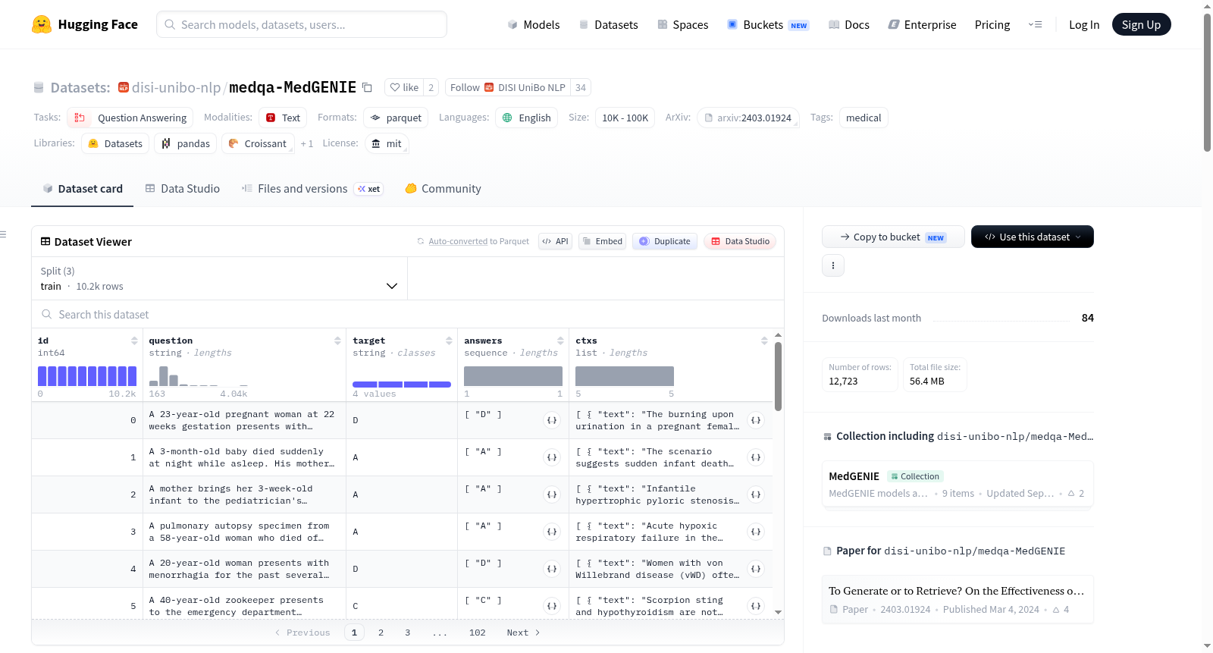
Task: Click the Hugging Face logo icon
Action: (42, 24)
